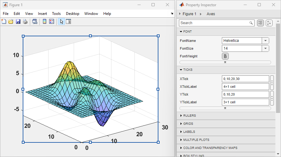Screen dimensions: 281x157
Task: Toggle the Edit Plot arrow tool
Action: (62, 22)
